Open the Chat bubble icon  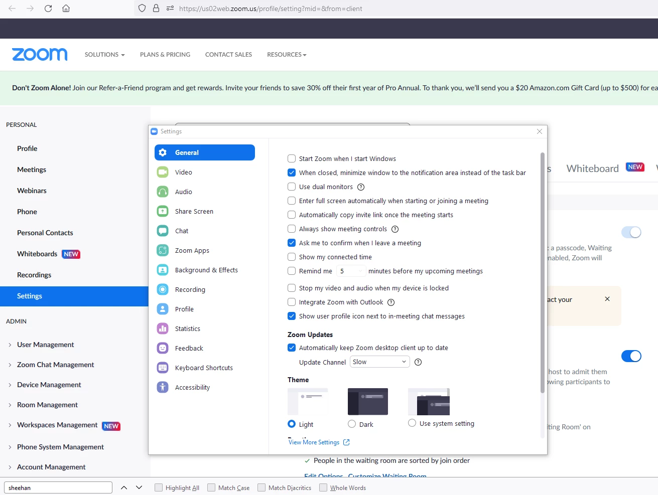[163, 231]
